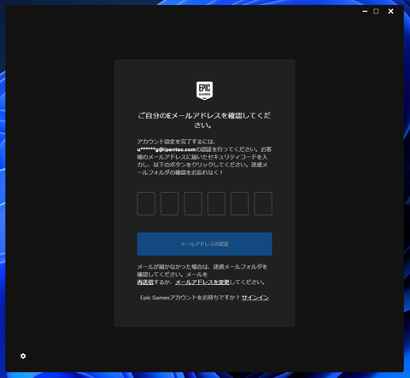
Task: Minimize the Epic Games launcher window
Action: click(x=365, y=11)
